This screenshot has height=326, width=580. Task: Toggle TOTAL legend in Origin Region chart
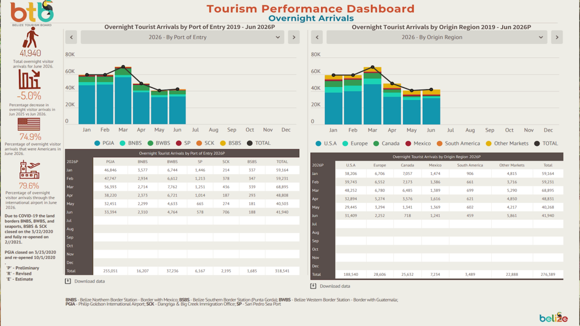[546, 144]
